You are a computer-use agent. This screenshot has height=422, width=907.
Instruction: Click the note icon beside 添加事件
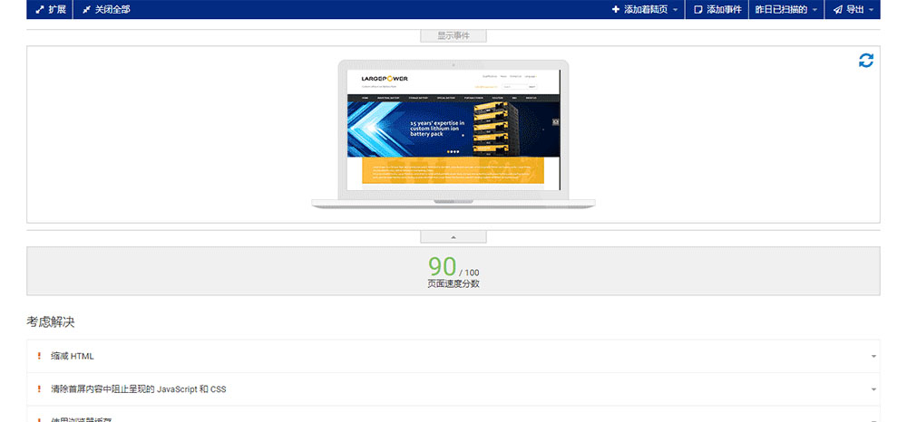pyautogui.click(x=697, y=10)
